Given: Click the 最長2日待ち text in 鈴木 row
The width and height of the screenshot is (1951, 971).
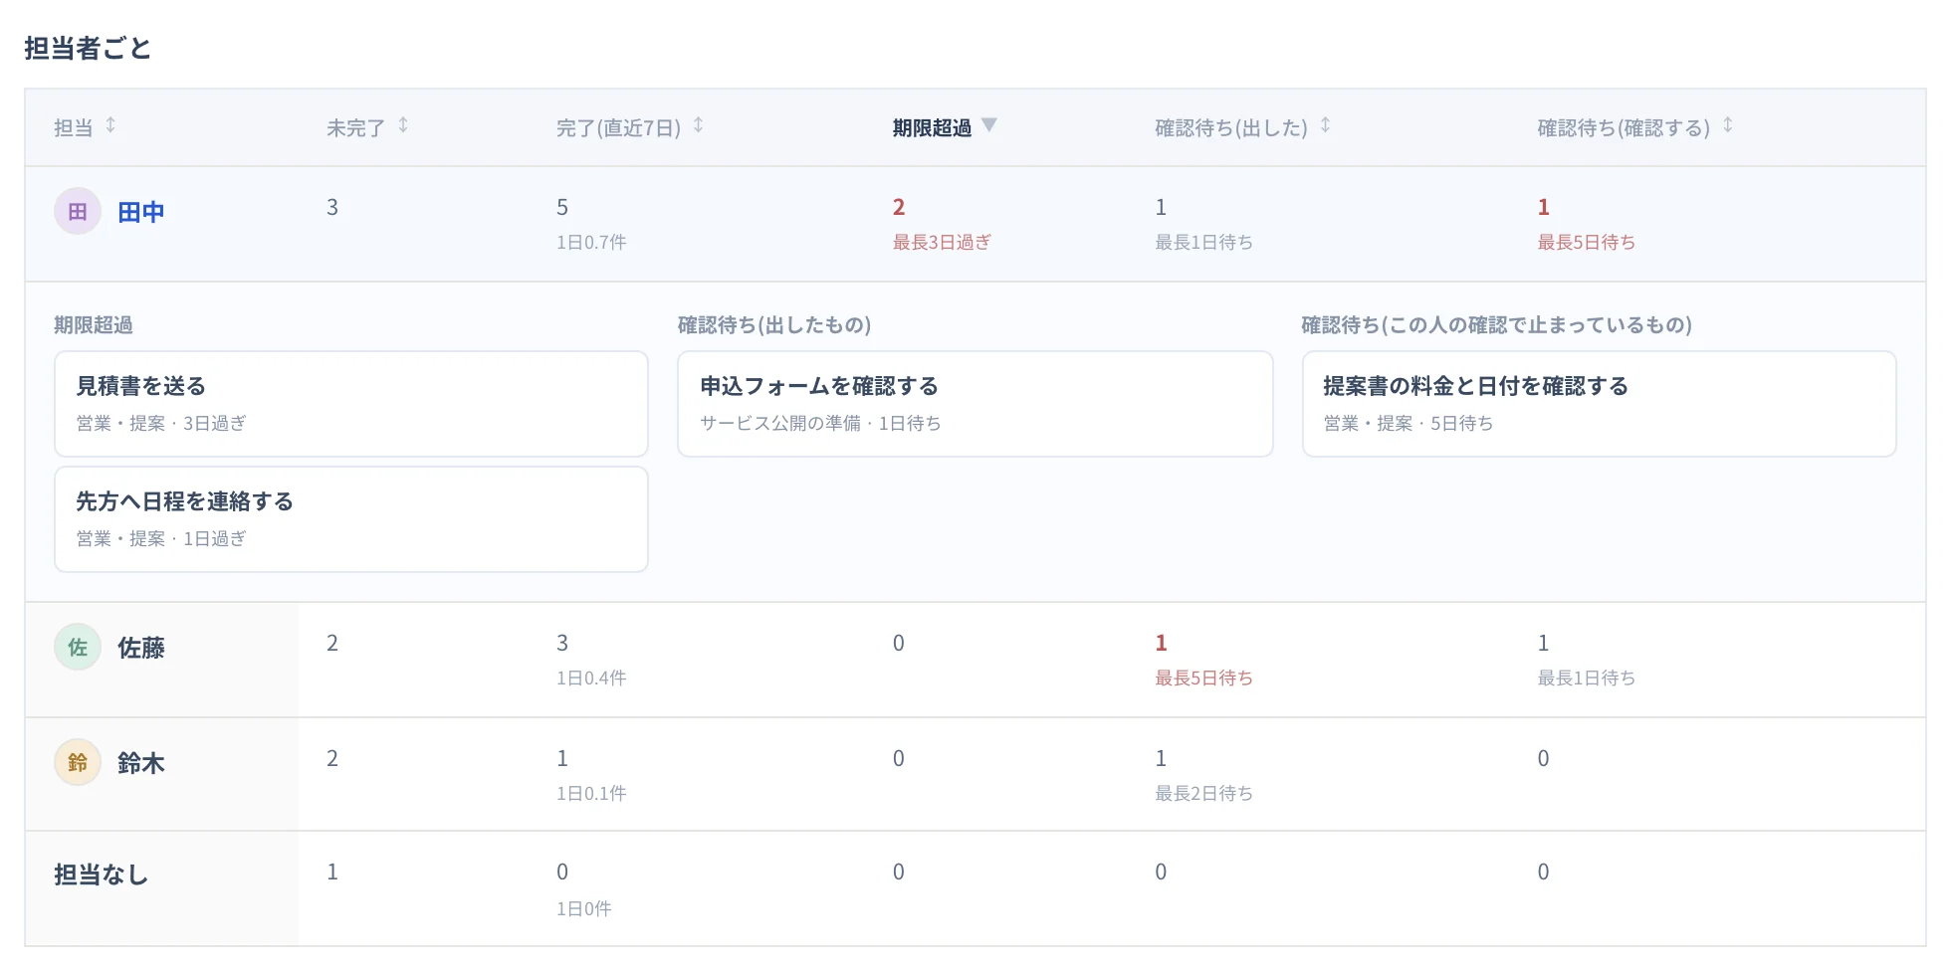Looking at the screenshot, I should (1204, 793).
